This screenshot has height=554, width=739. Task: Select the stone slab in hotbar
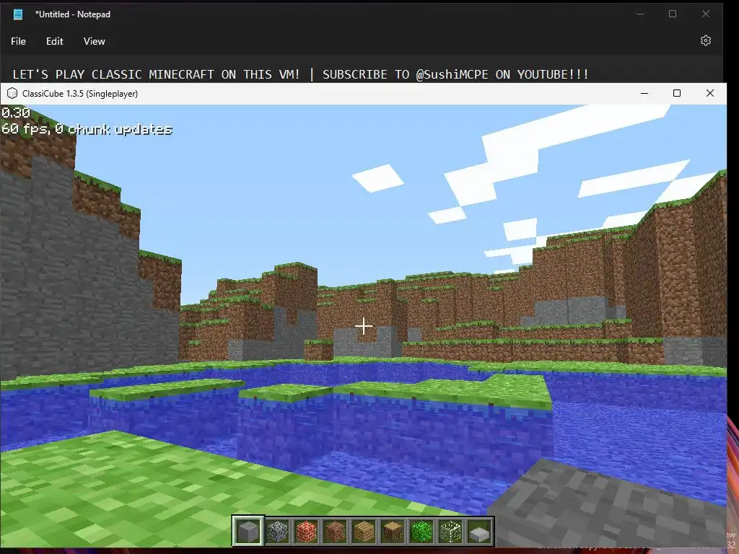coord(479,532)
